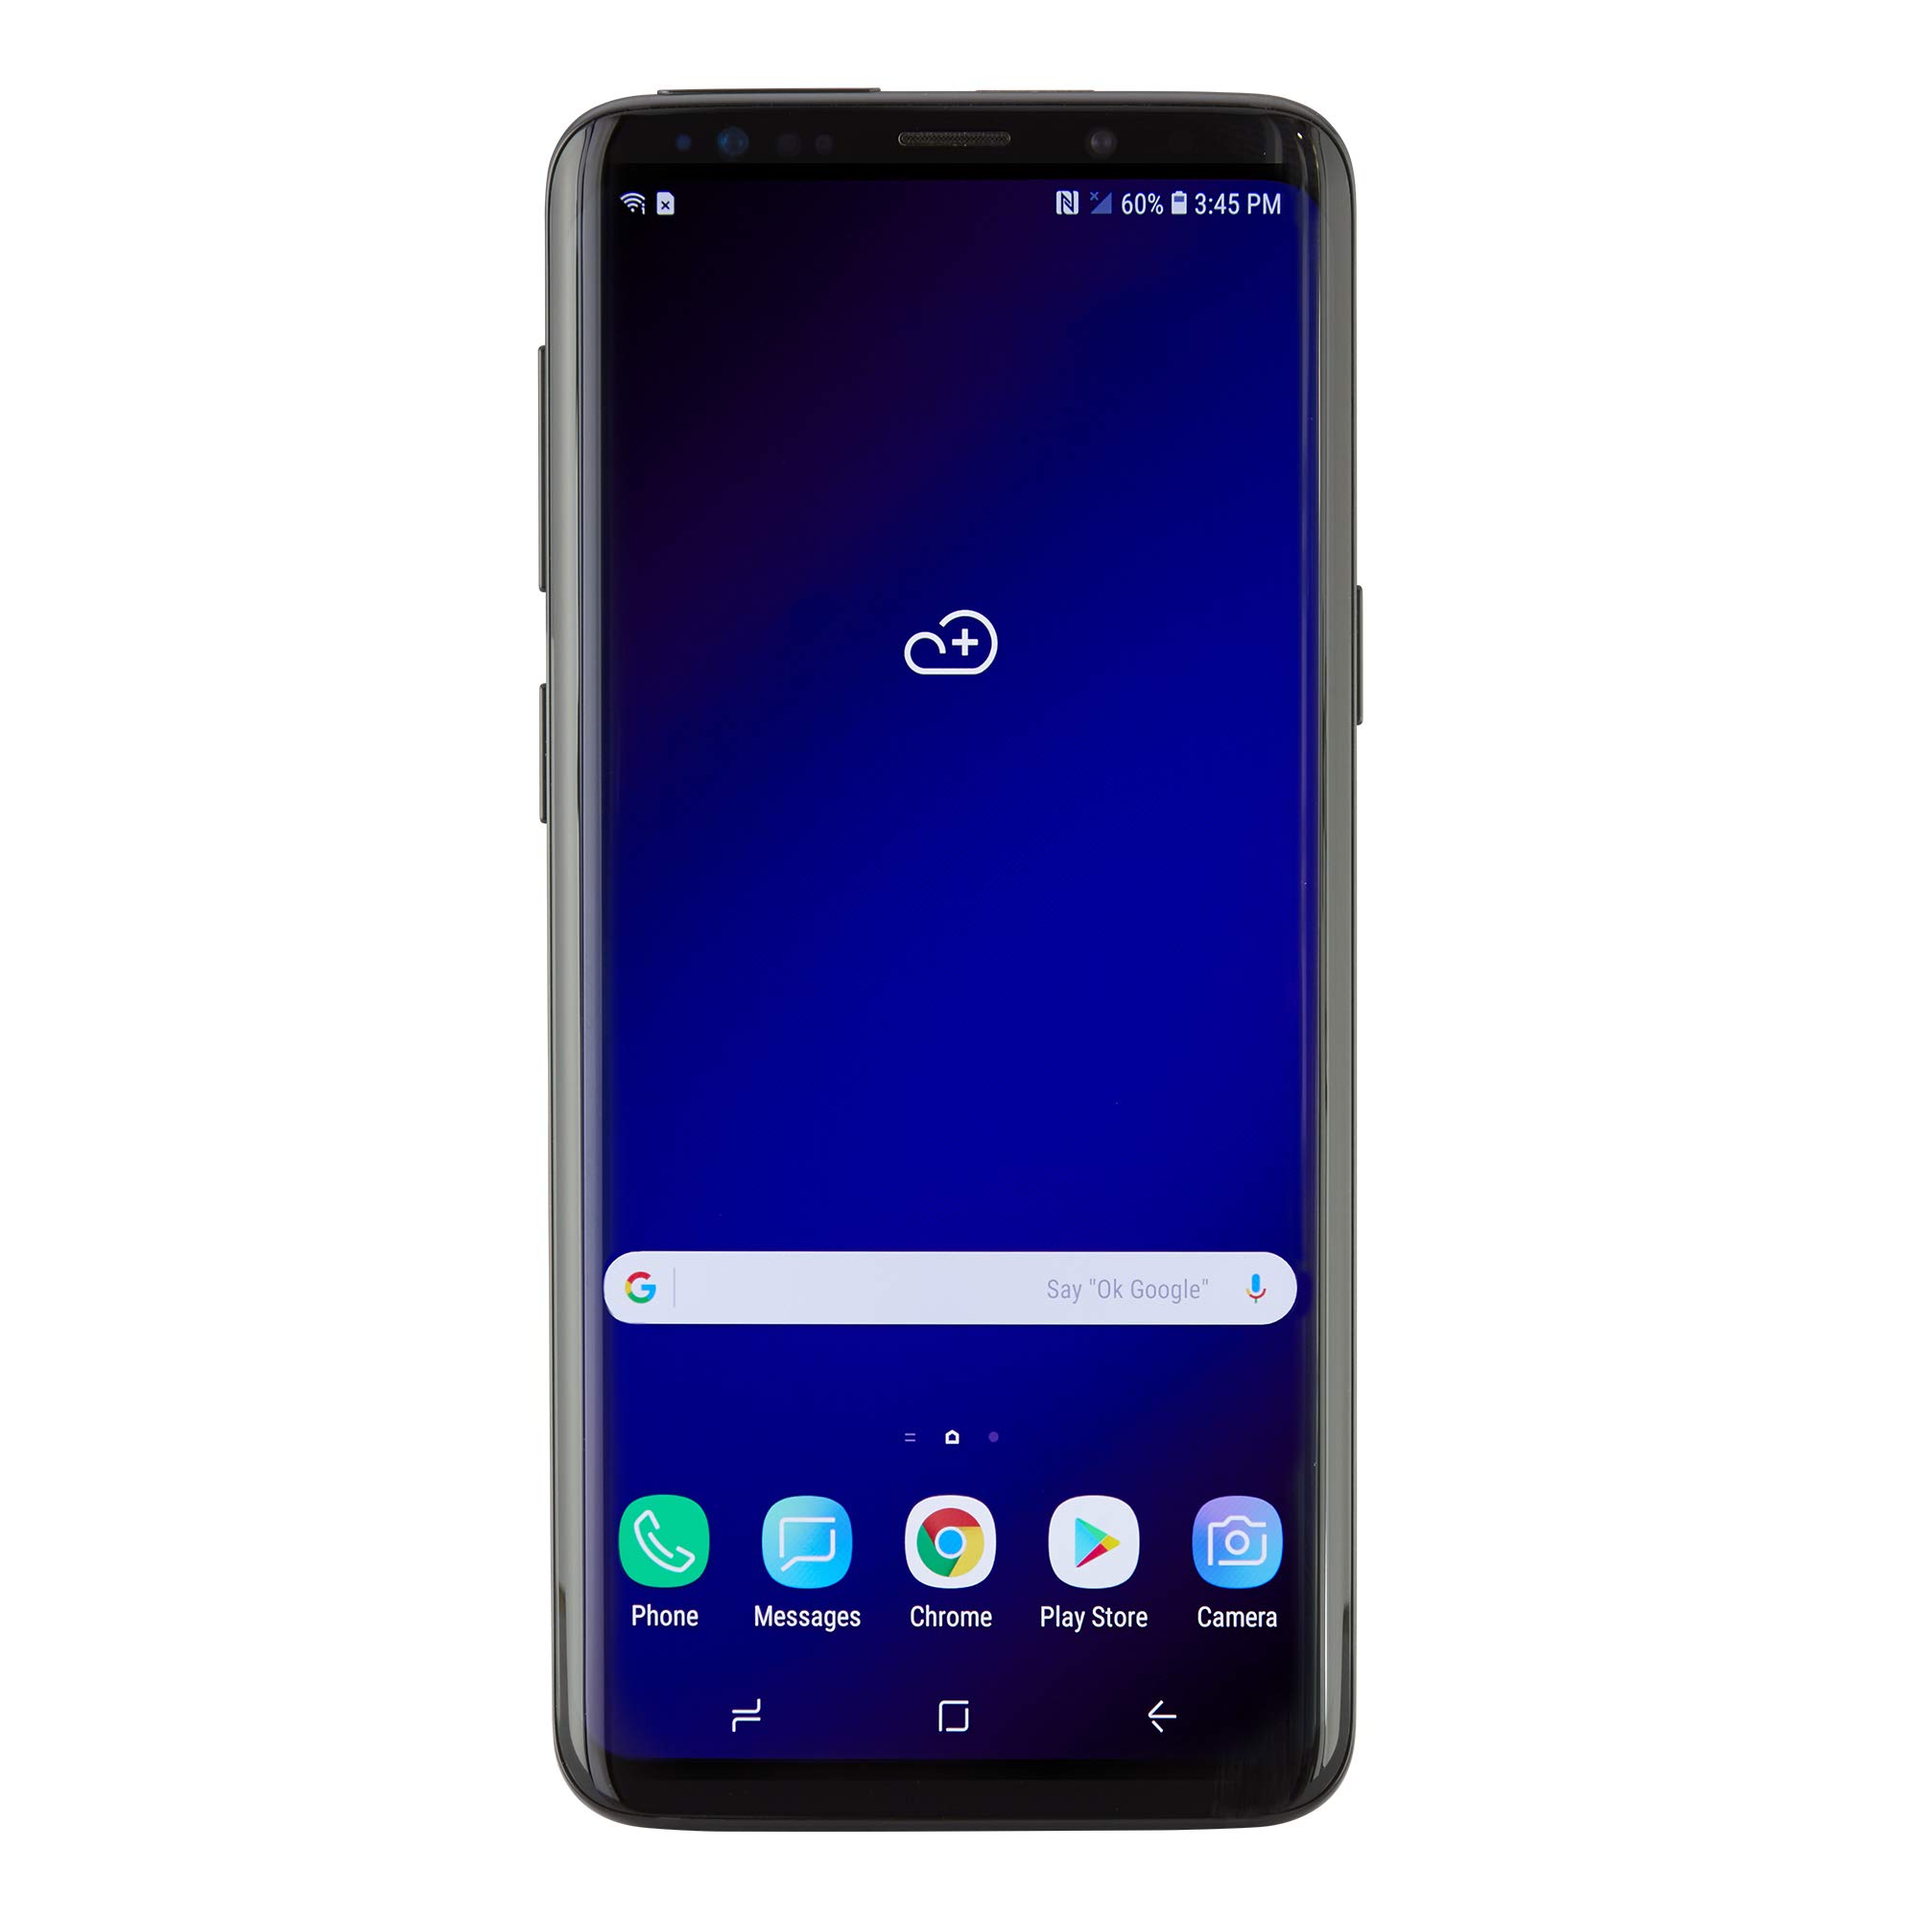Tap the left home screen dot
The height and width of the screenshot is (1919, 1919).
click(x=905, y=1435)
